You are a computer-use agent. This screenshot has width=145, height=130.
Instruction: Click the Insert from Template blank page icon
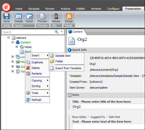(x=52, y=68)
